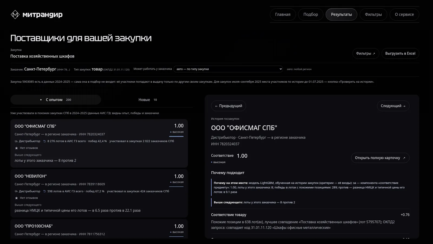433x244 pixels.
Task: Click the 'ИНН 7820324037' text in details panel
Action: coord(225,144)
